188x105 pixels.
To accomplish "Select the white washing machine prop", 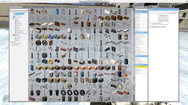I will [x=70, y=30].
